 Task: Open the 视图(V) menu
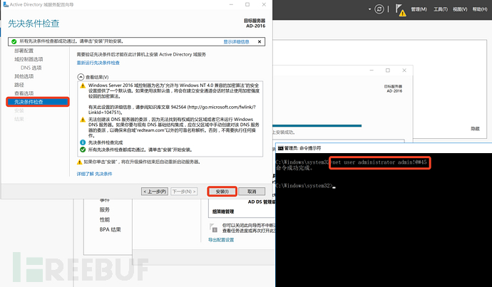point(460,9)
